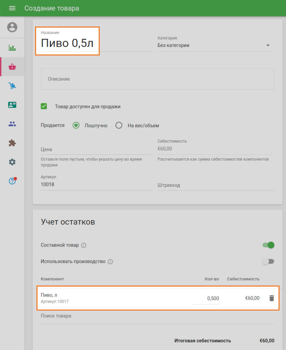Open settings via the gear icon
This screenshot has height=350, width=286.
click(x=12, y=162)
